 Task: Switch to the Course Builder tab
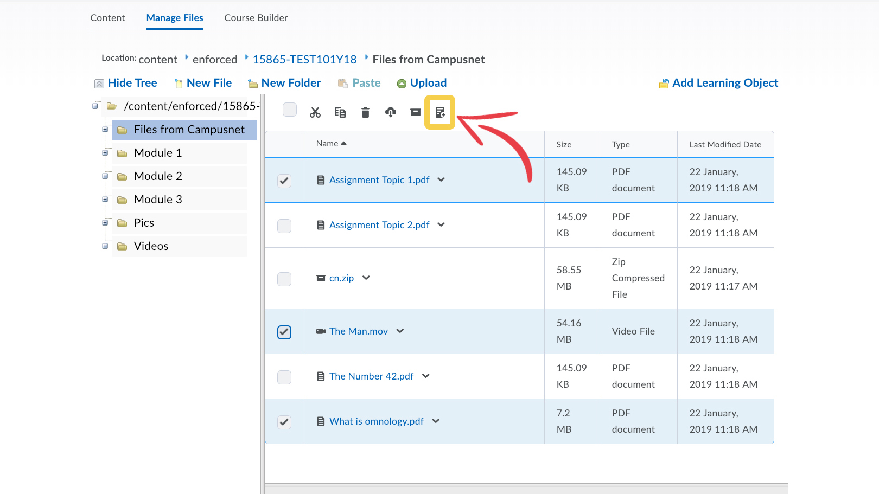(256, 18)
